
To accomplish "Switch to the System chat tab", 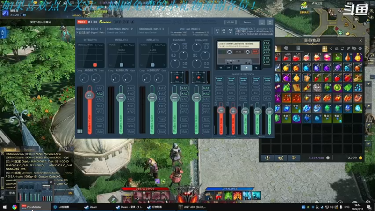I will tap(30, 149).
